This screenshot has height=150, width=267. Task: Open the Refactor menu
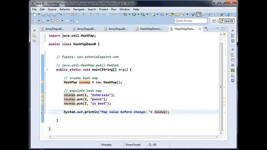pyautogui.click(x=65, y=9)
